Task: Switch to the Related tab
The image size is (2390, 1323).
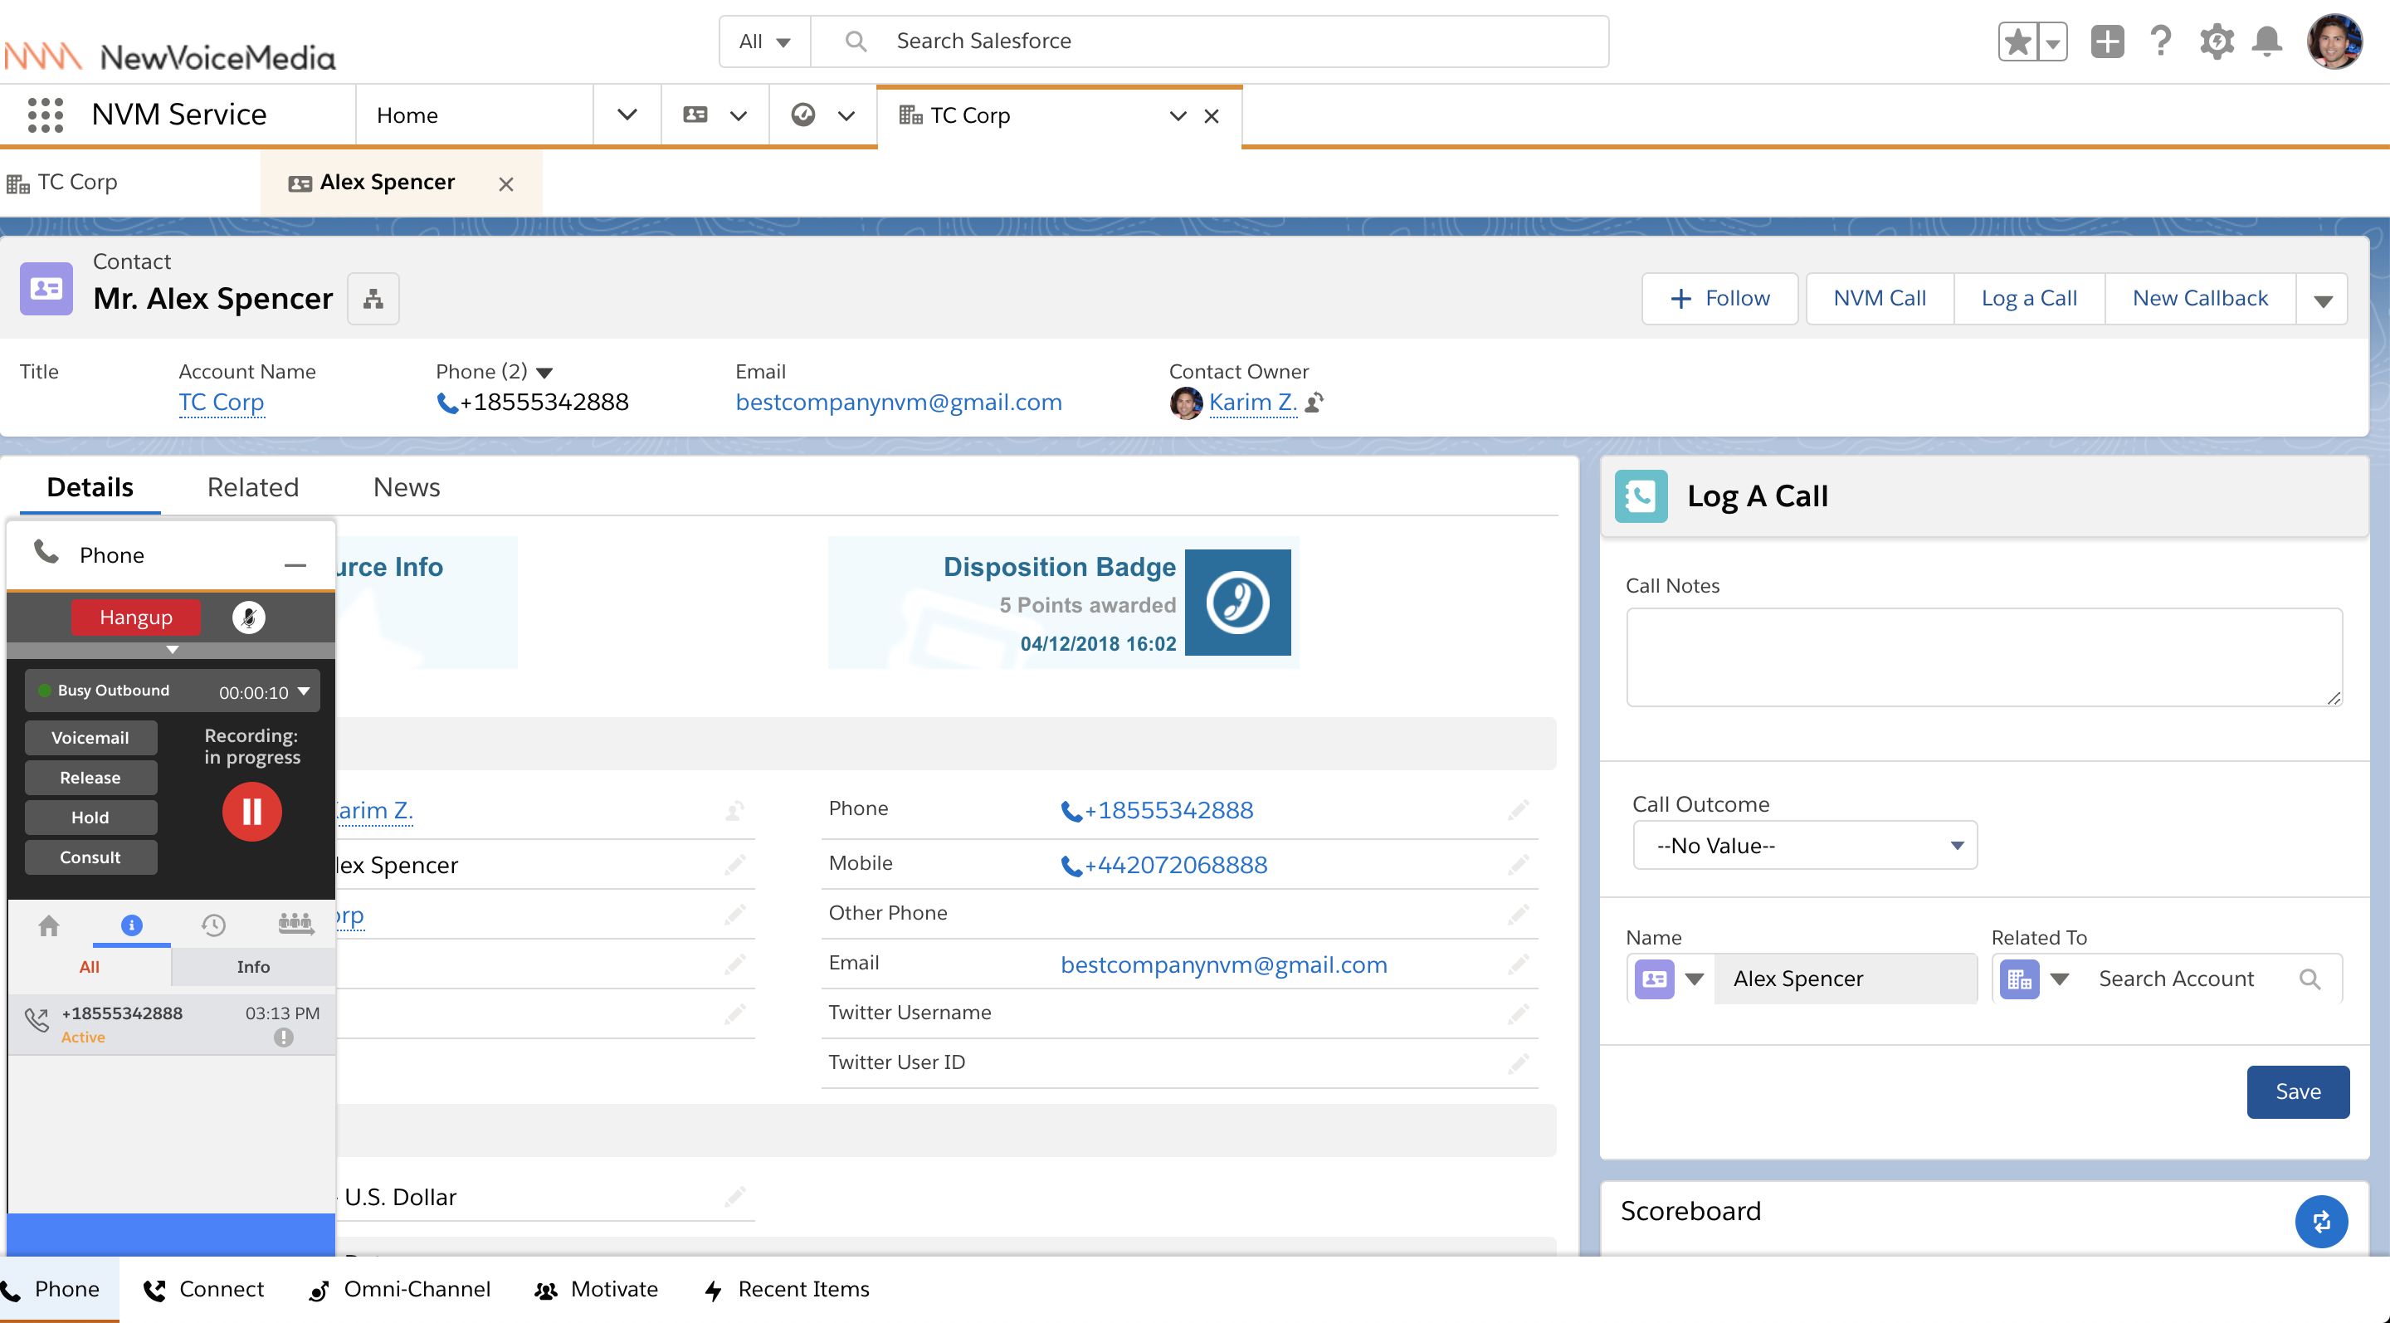Action: (252, 487)
